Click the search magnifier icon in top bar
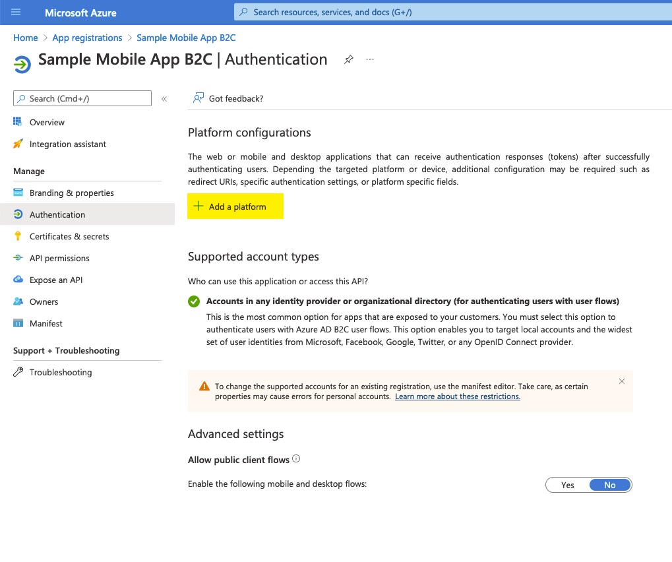This screenshot has width=672, height=562. click(243, 12)
